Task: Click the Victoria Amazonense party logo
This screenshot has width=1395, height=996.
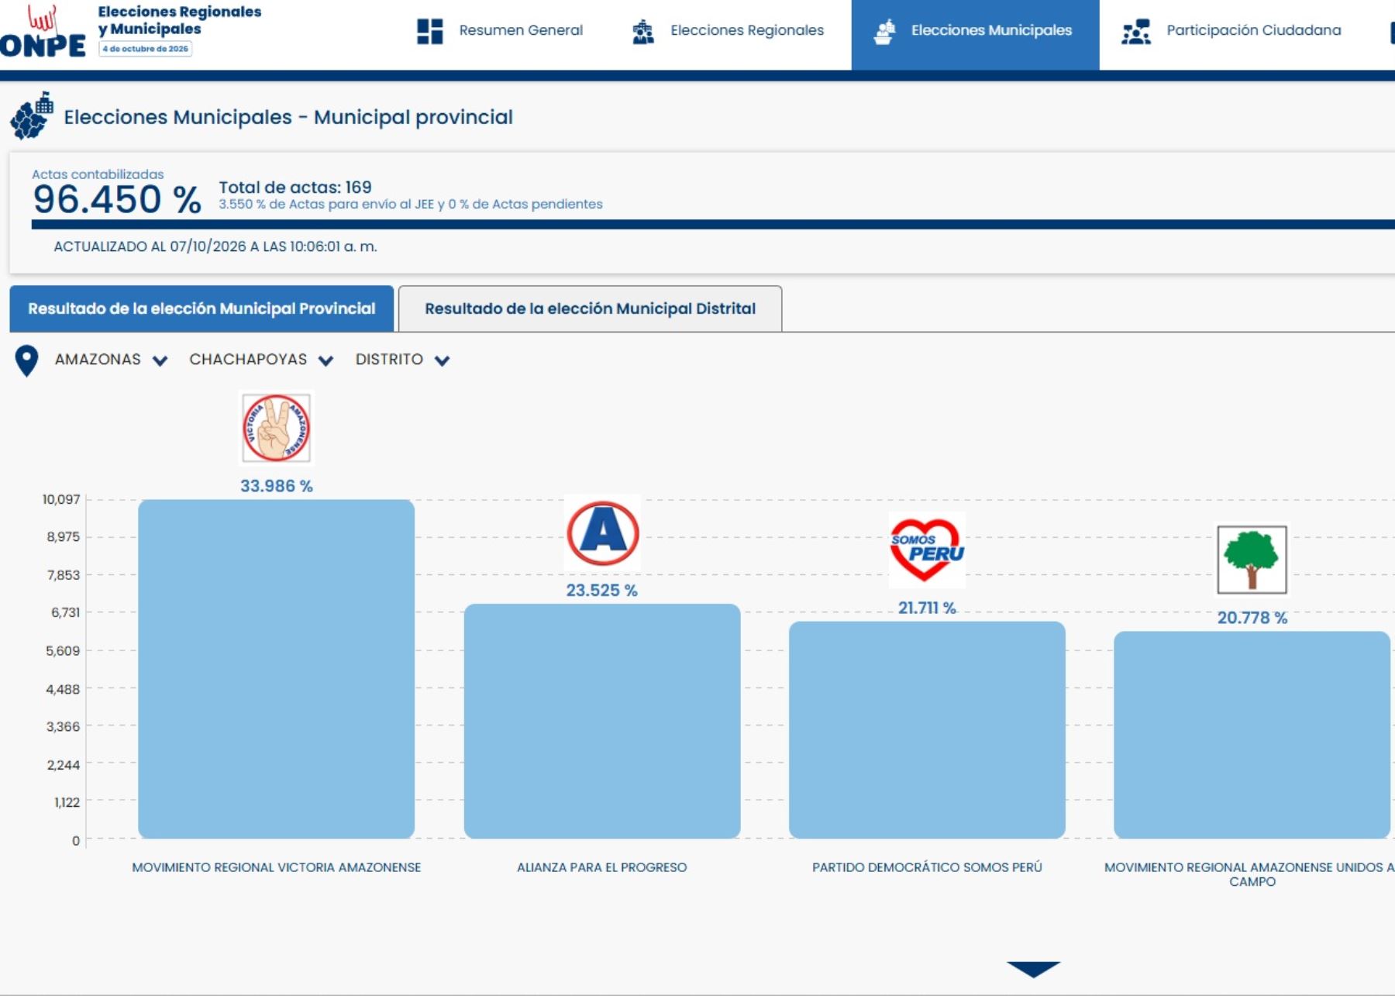Action: click(x=276, y=428)
